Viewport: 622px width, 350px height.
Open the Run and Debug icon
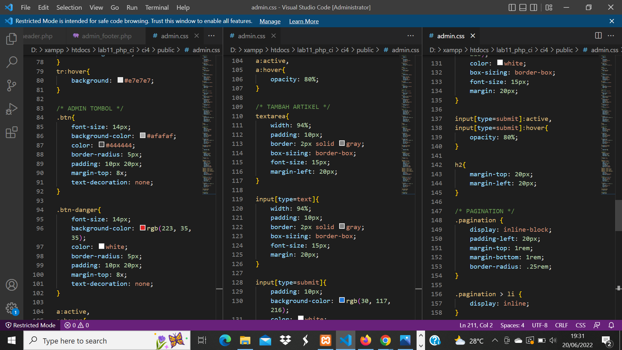pos(12,109)
